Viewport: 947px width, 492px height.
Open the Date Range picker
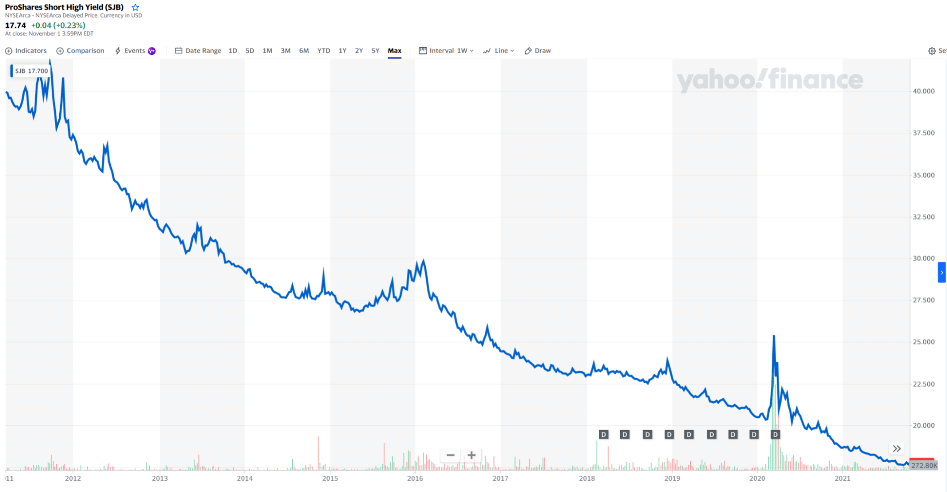coord(198,51)
